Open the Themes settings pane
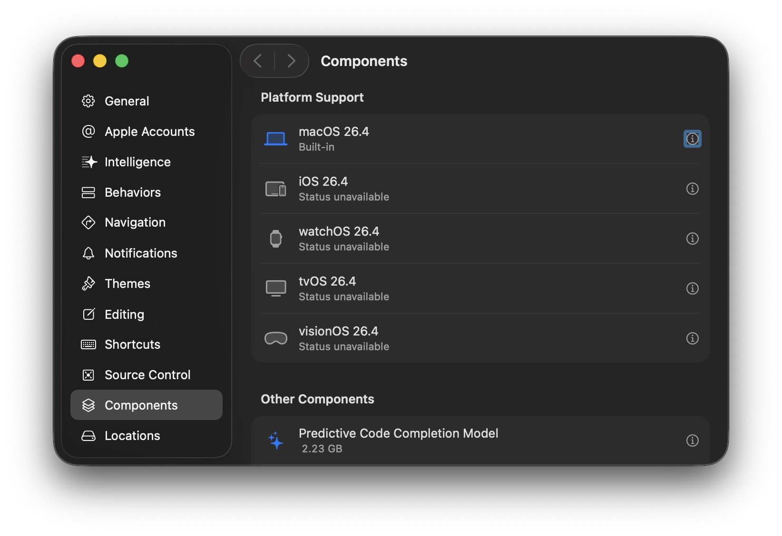Image resolution: width=782 pixels, height=536 pixels. [147, 284]
